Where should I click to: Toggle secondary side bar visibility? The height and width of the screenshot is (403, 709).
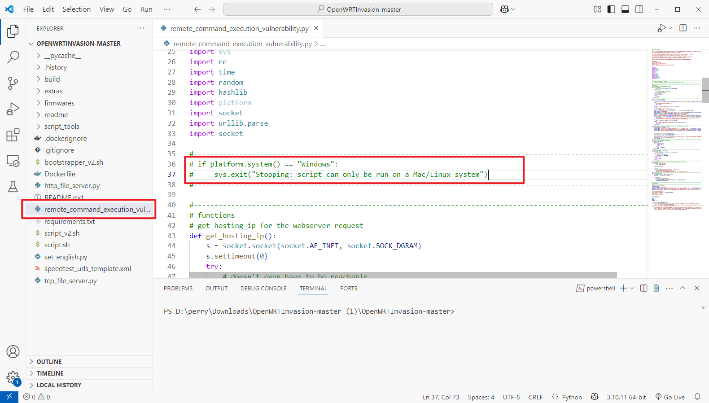click(639, 9)
